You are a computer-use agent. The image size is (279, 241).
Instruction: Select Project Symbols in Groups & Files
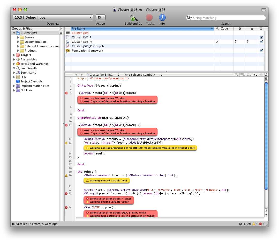pyautogui.click(x=32, y=81)
